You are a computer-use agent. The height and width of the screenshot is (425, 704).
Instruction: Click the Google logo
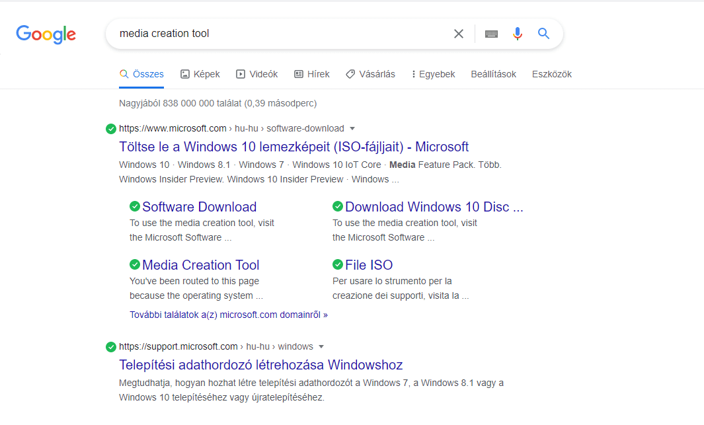46,34
